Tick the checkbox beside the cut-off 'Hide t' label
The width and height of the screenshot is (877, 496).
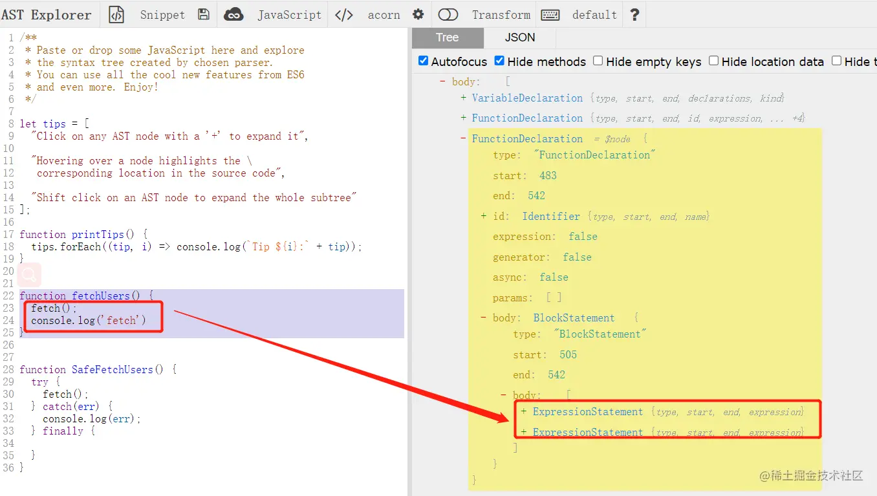pos(836,61)
